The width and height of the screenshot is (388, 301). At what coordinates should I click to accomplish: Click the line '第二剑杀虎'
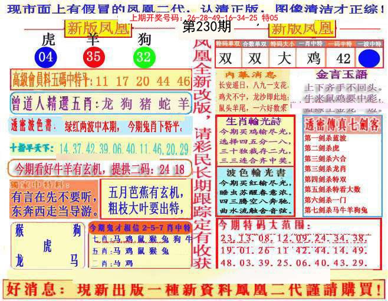pyautogui.click(x=321, y=148)
